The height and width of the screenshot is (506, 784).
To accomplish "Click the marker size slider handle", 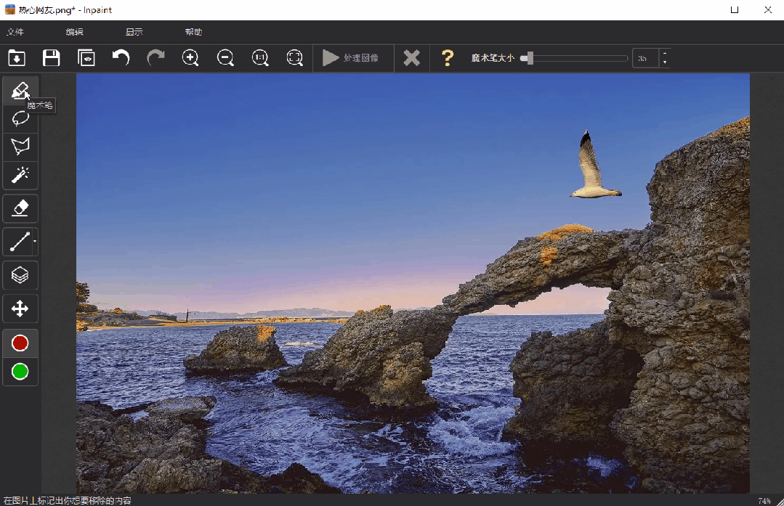I will (x=530, y=58).
